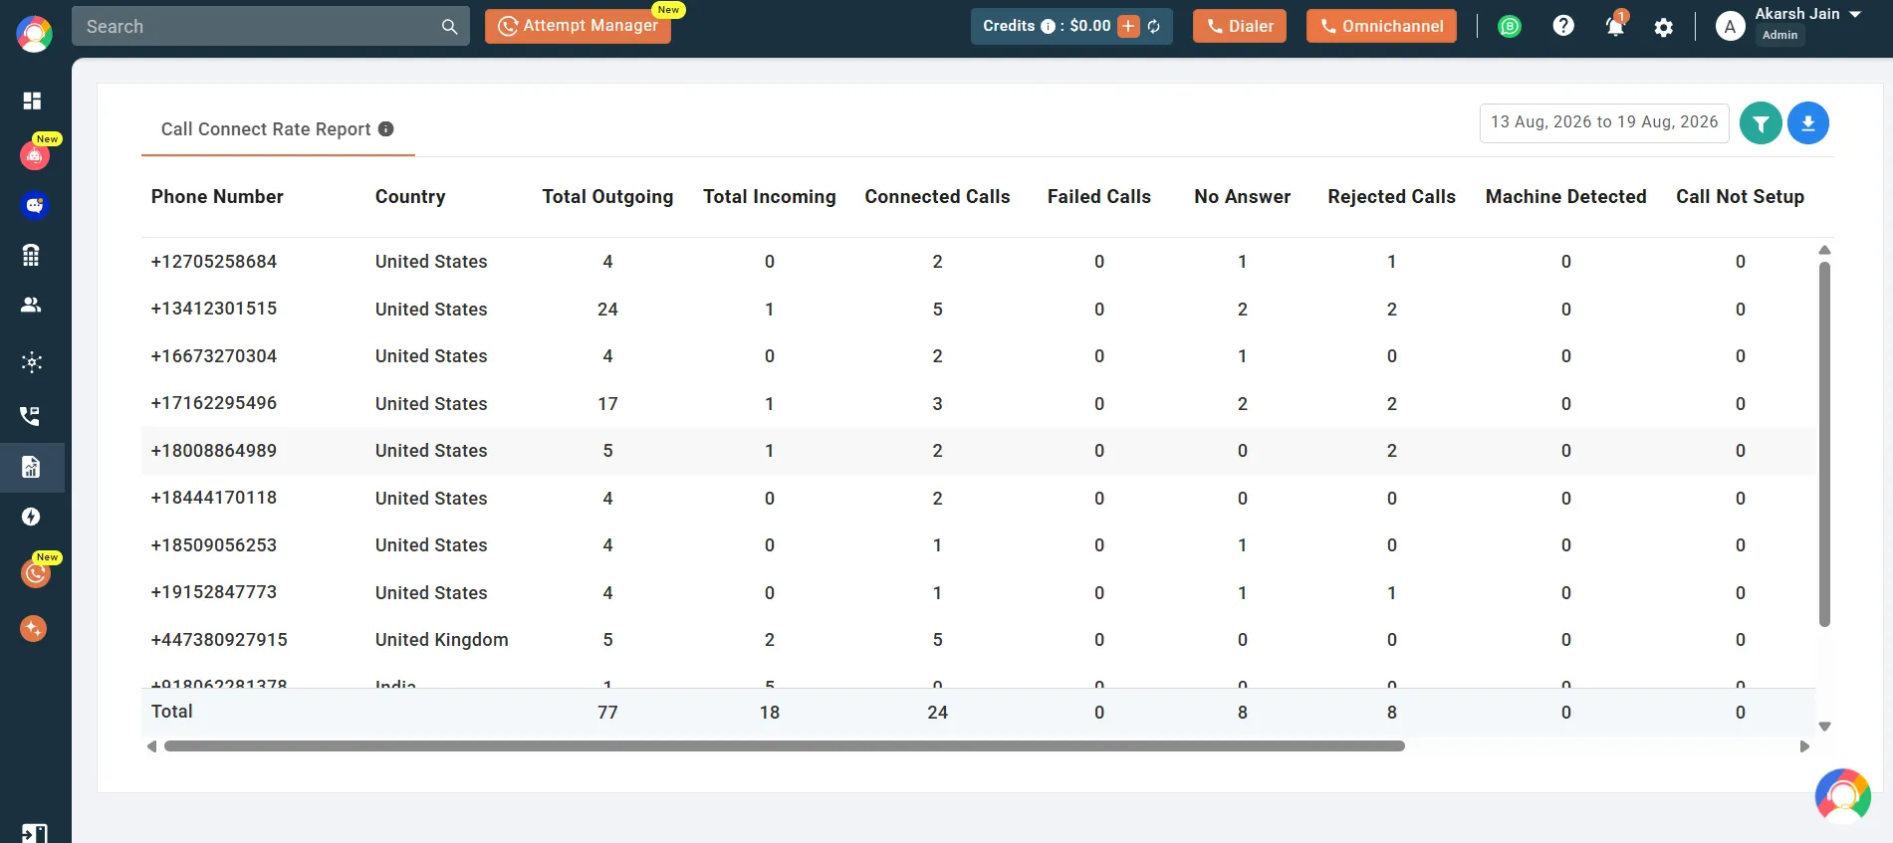Open the blue chat messages sidebar icon

[x=35, y=205]
